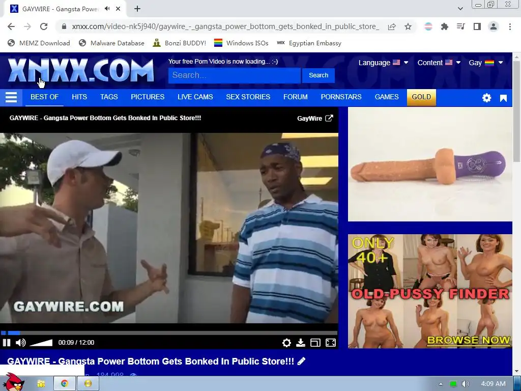Click the pencil edit icon after title
Image resolution: width=521 pixels, height=391 pixels.
301,361
